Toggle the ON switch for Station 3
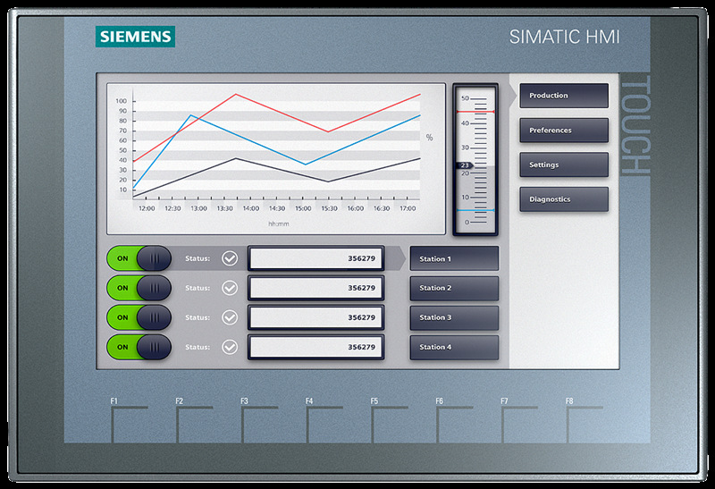Image resolution: width=715 pixels, height=489 pixels. tap(139, 317)
